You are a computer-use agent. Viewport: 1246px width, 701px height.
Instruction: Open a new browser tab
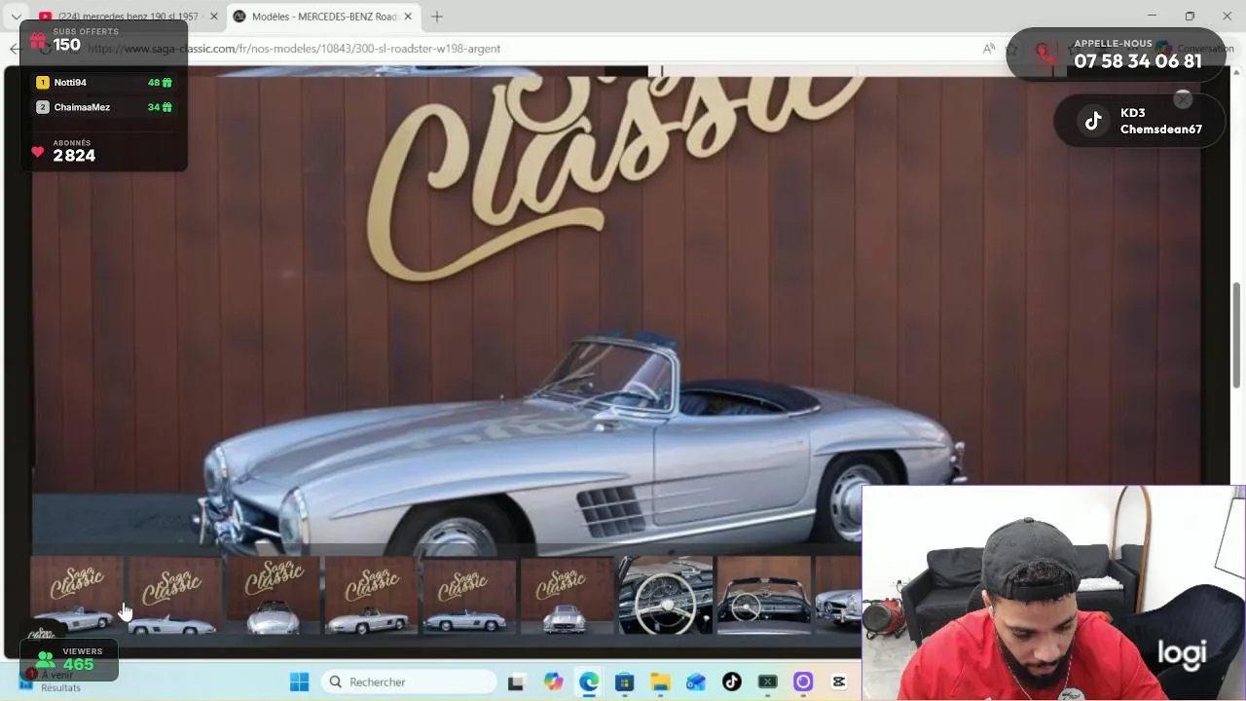point(437,17)
